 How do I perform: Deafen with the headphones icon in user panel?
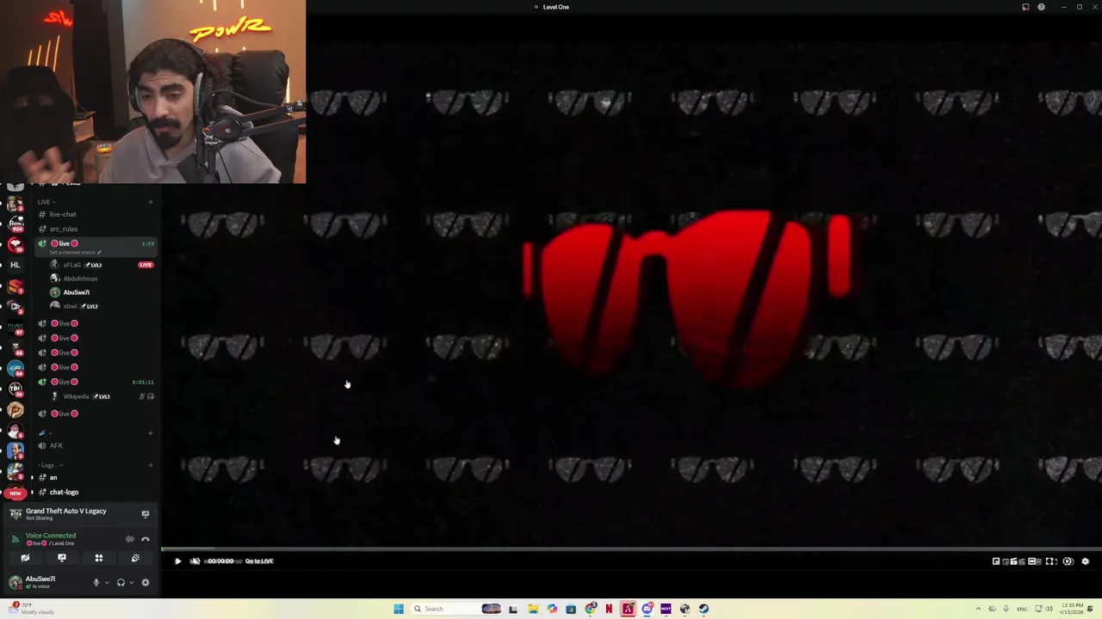point(121,582)
